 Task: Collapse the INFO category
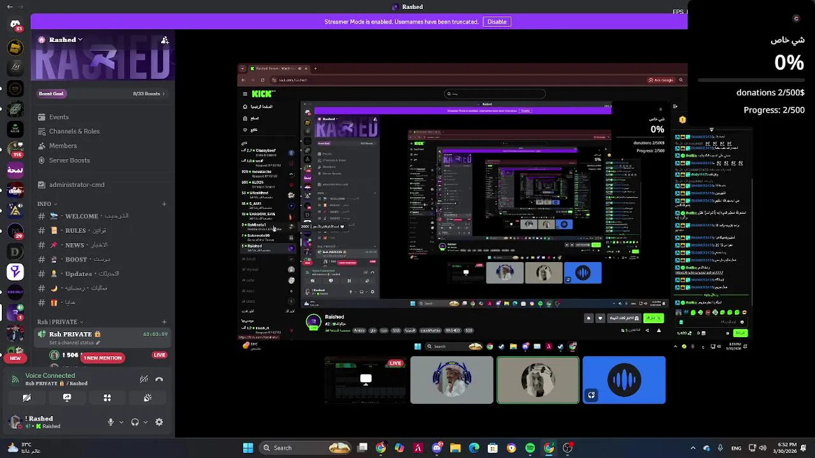click(x=47, y=204)
